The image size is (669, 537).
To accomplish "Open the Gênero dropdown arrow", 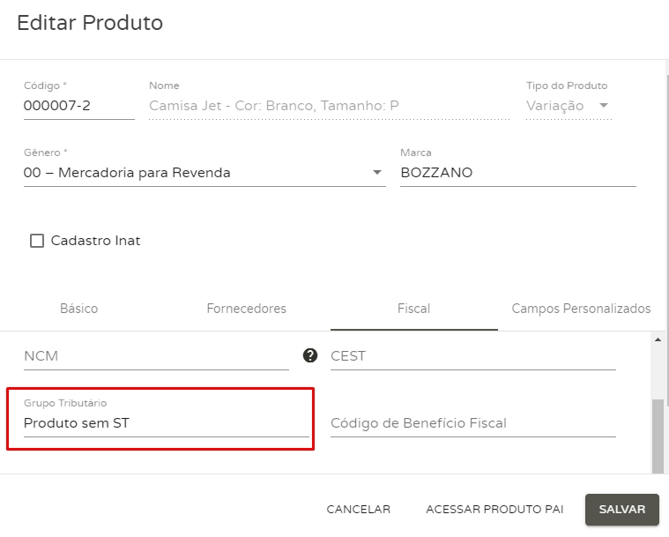I will click(377, 173).
